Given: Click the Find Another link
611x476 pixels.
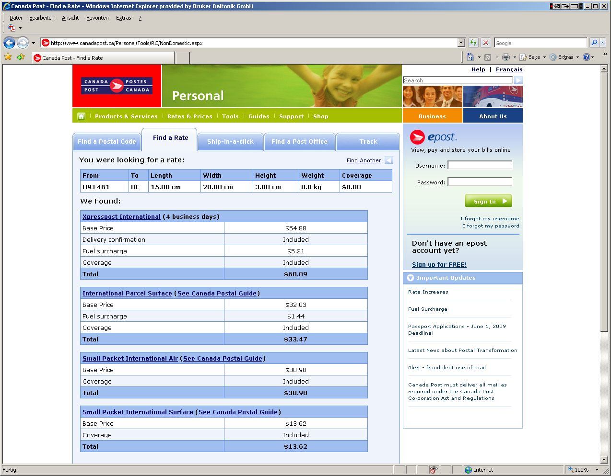Looking at the screenshot, I should [x=364, y=160].
